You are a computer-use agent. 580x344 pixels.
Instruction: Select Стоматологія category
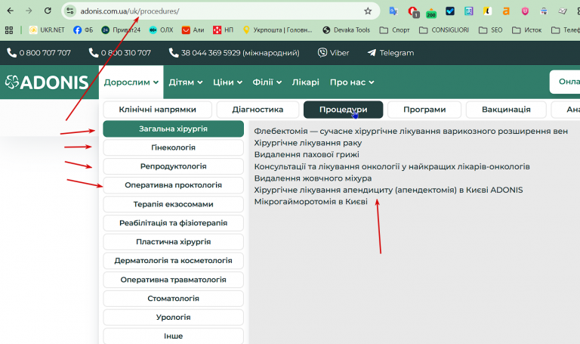(173, 299)
